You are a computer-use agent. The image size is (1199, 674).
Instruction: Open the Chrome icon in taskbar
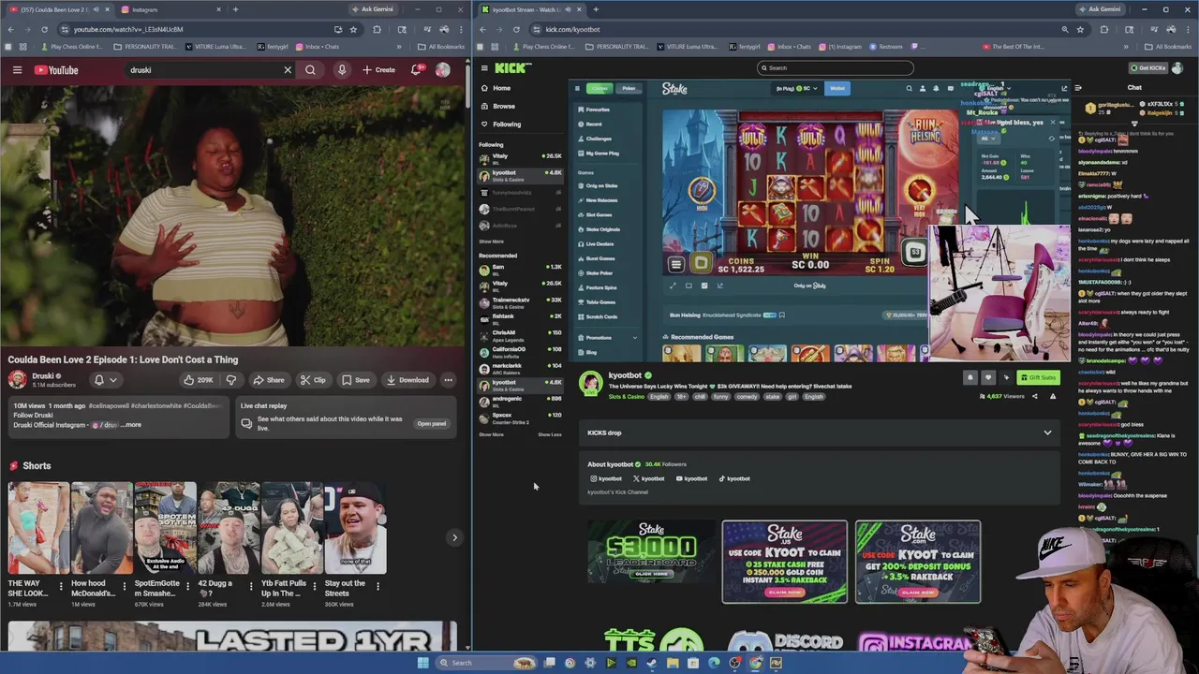(x=755, y=663)
